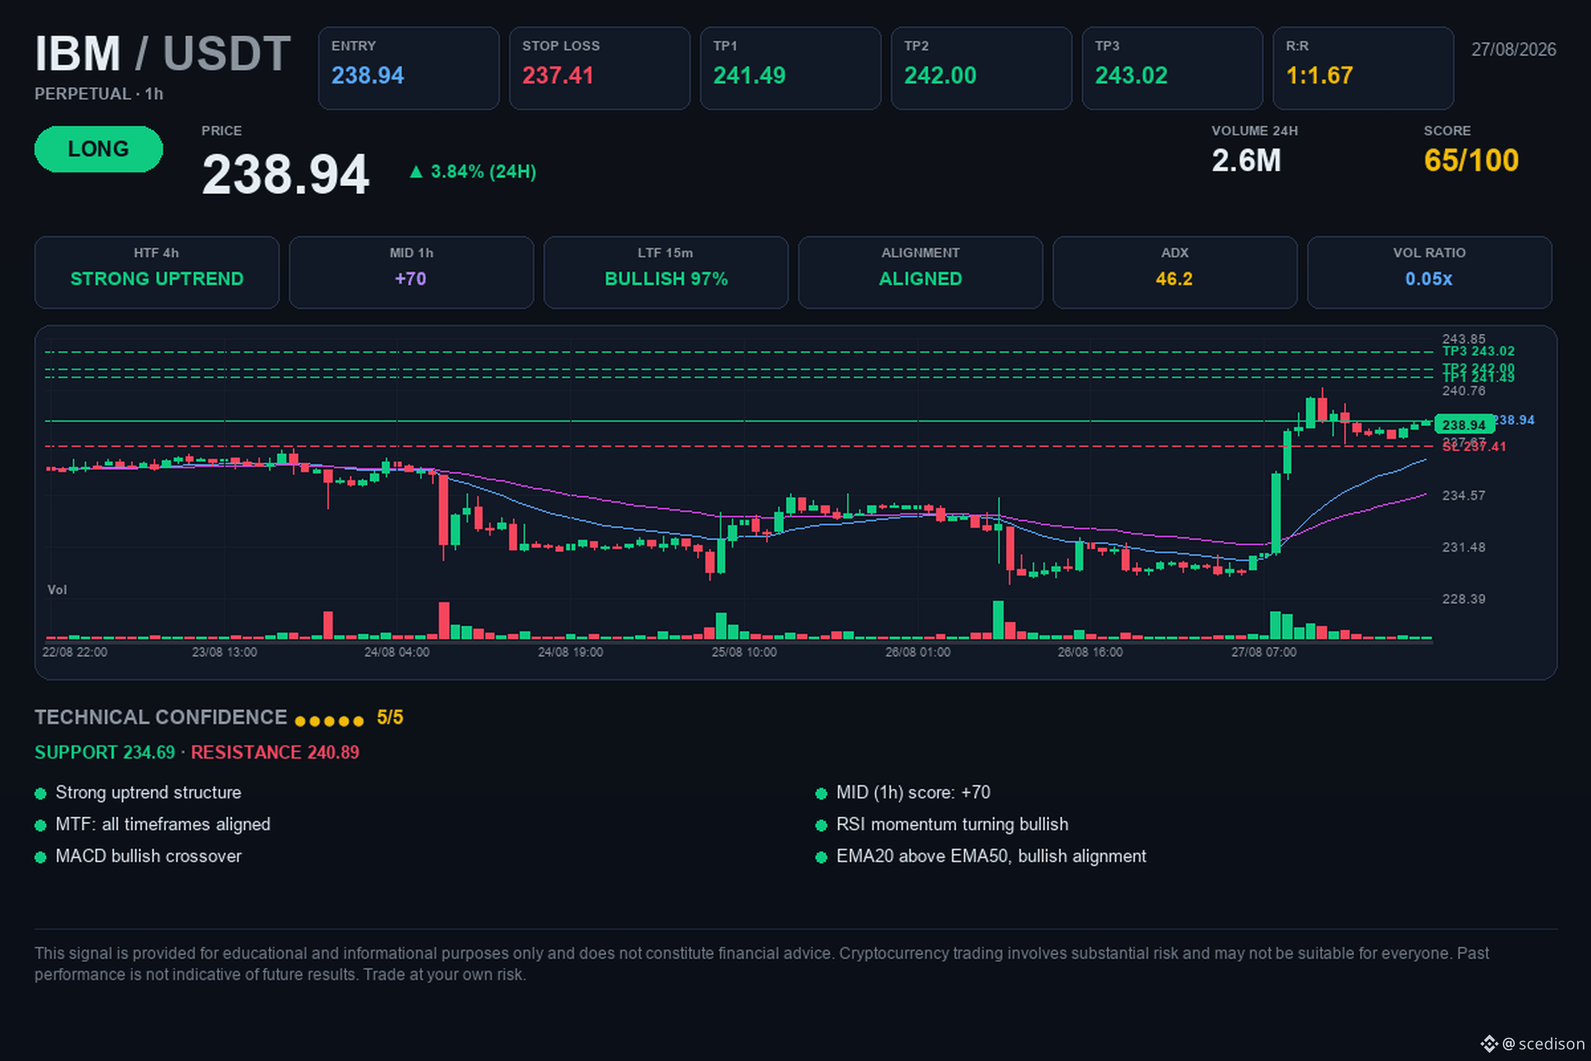Select the 231.48 price axis label
Viewport: 1591px width, 1061px height.
[x=1463, y=546]
